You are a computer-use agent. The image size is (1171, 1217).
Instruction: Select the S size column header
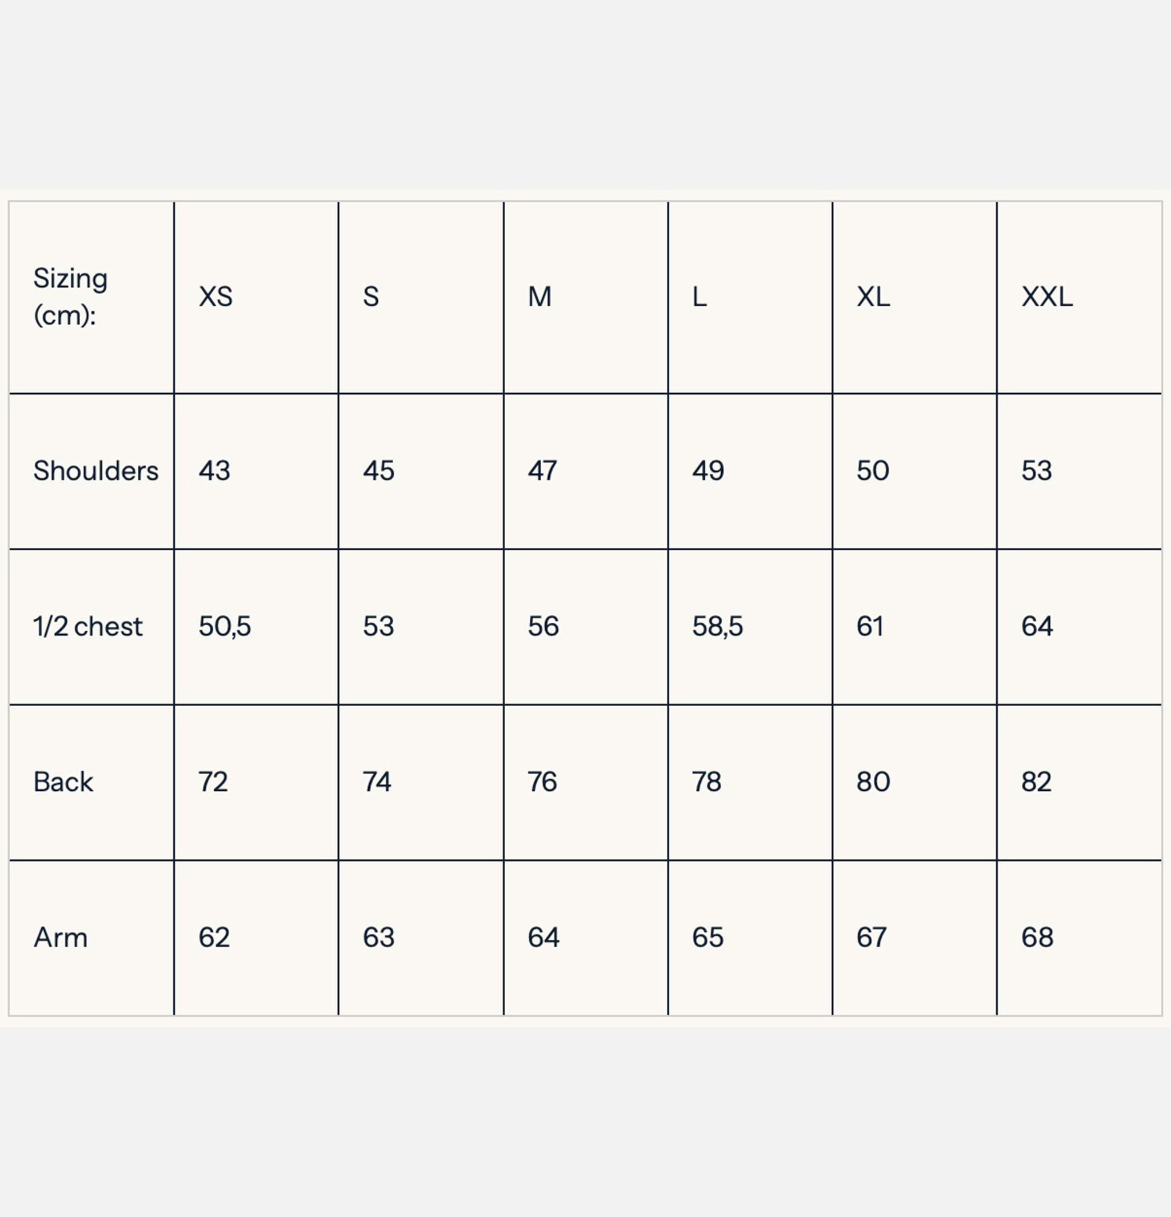pyautogui.click(x=371, y=297)
